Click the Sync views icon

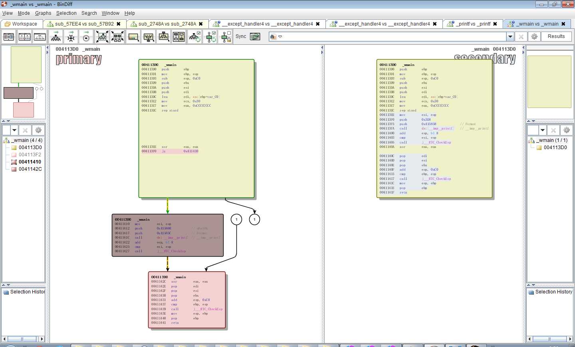click(x=255, y=37)
